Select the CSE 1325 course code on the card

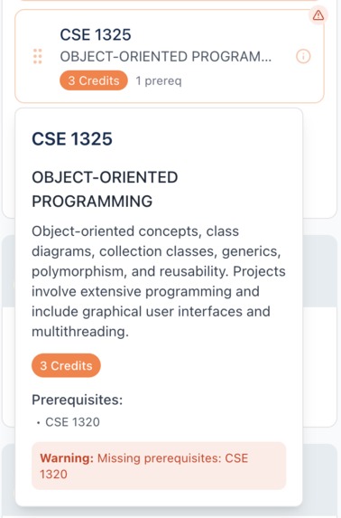click(x=96, y=34)
